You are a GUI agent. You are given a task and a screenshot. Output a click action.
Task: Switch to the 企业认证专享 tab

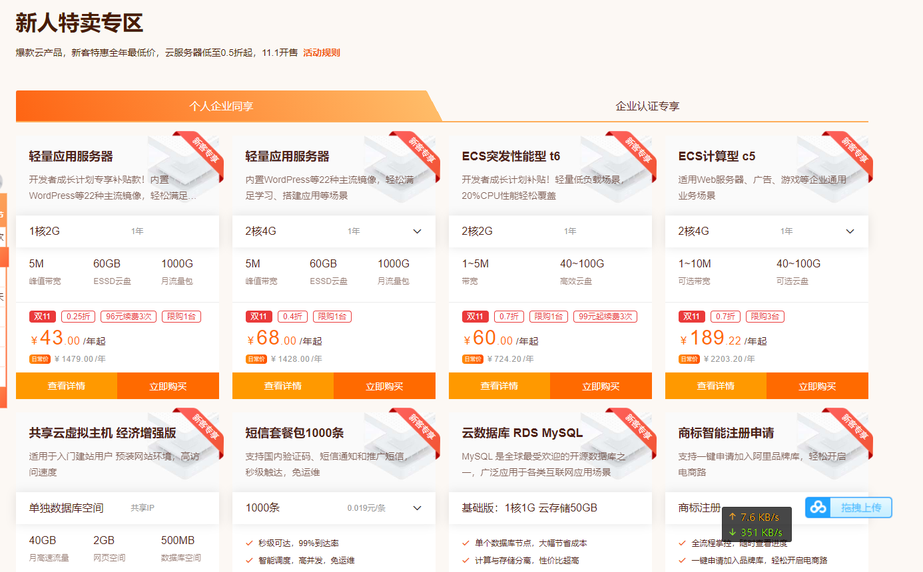click(x=647, y=106)
